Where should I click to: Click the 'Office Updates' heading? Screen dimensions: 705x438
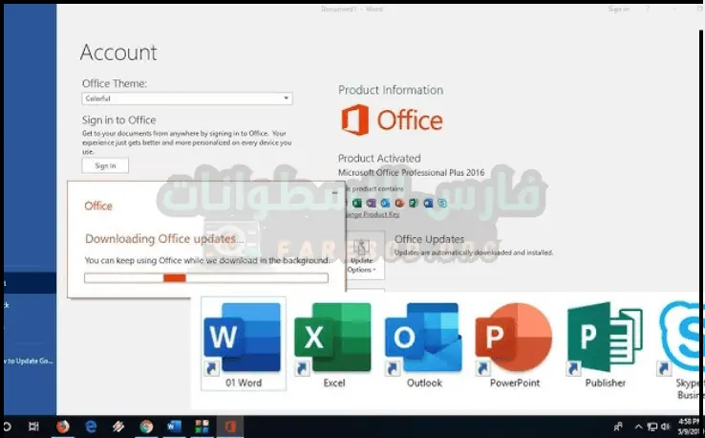pos(429,239)
